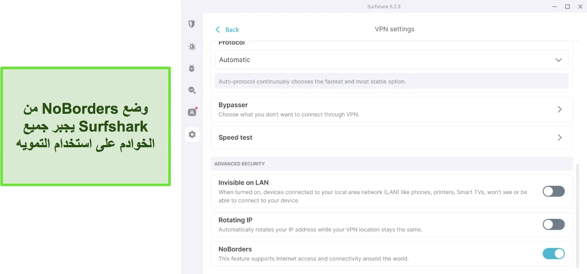Maximize the Surfshark window
This screenshot has height=274, width=587.
[x=567, y=7]
